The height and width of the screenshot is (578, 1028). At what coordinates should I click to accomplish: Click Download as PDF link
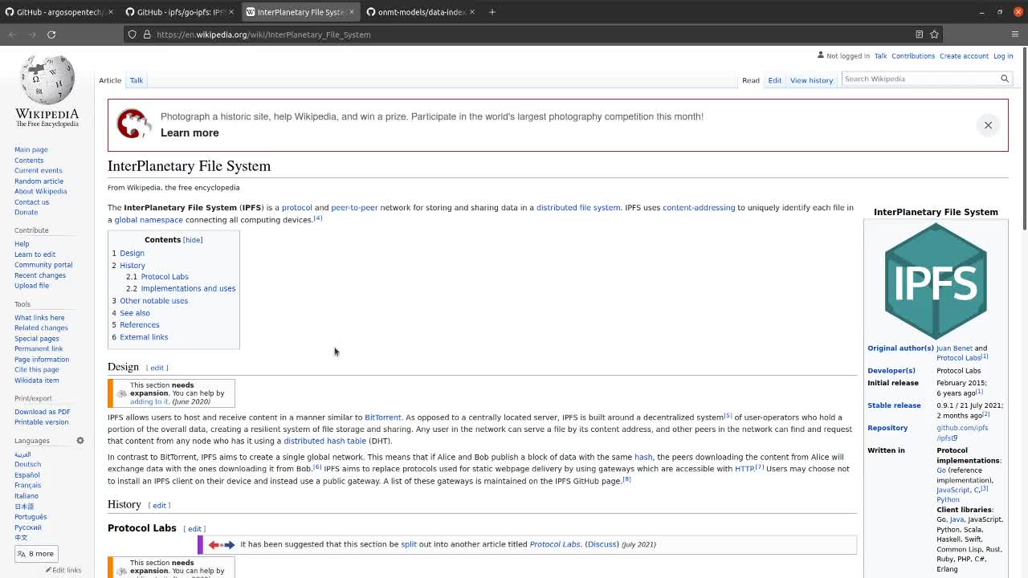pos(42,412)
